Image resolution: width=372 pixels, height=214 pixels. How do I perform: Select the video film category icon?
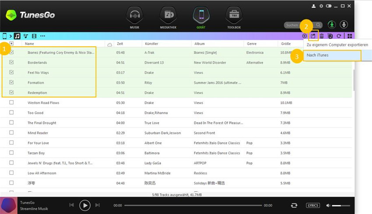tap(34, 36)
